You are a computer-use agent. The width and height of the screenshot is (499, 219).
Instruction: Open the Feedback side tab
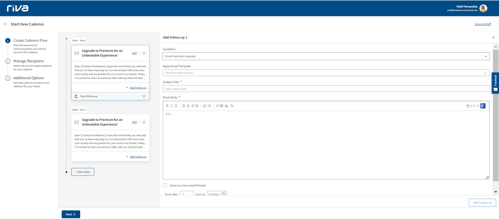coord(495,83)
